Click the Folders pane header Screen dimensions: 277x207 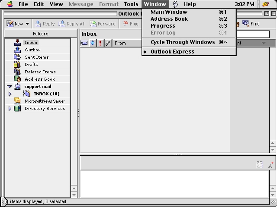pyautogui.click(x=41, y=34)
